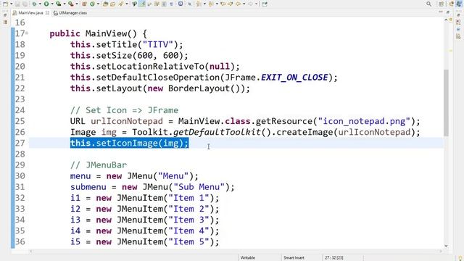Open the New wizard dropdown arrow
Image resolution: width=464 pixels, height=261 pixels.
[12, 4]
